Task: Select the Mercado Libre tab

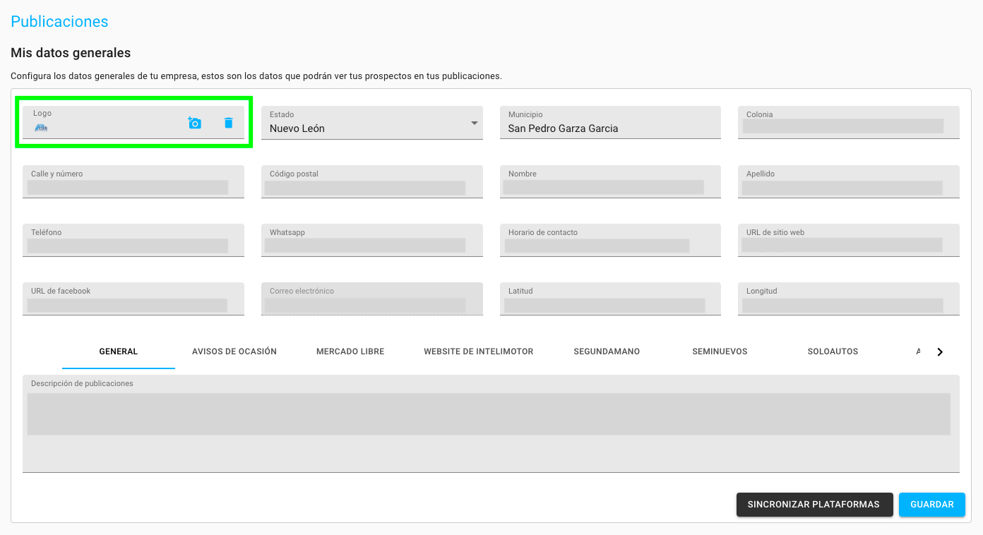Action: [350, 351]
